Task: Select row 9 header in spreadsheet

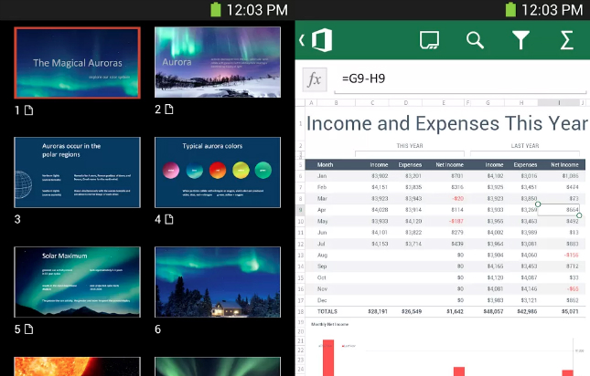Action: tap(300, 209)
